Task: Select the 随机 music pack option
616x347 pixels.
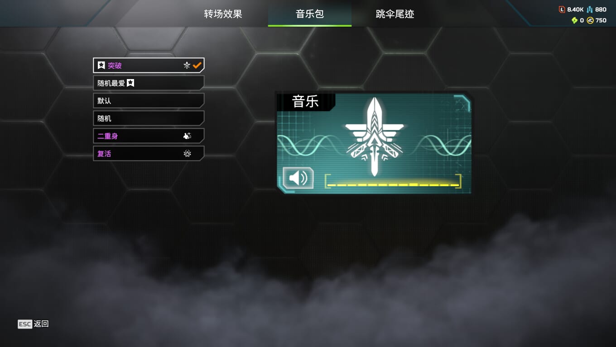Action: click(149, 118)
